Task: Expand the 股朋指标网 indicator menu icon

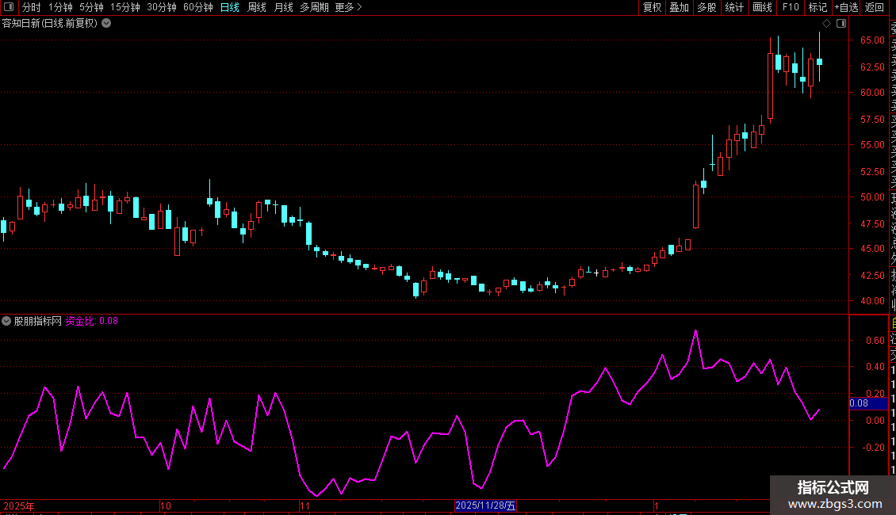Action: [x=6, y=321]
